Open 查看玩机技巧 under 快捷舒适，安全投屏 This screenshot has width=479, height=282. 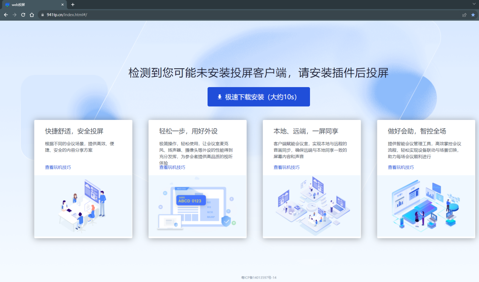point(58,167)
